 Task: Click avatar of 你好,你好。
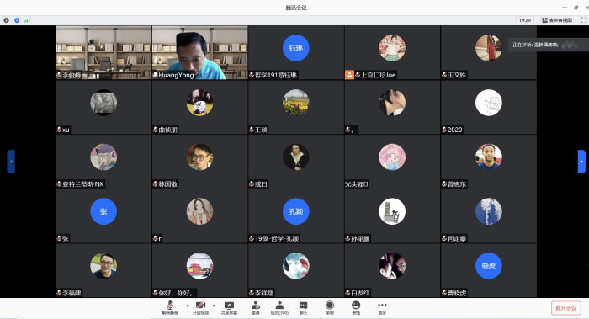point(200,266)
